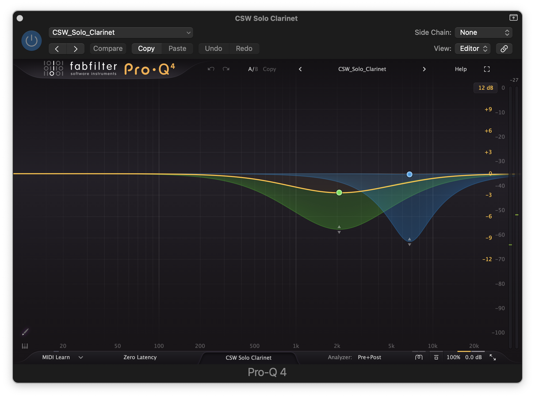
Task: Click the Analyzer Pre+Post setting
Action: click(369, 357)
